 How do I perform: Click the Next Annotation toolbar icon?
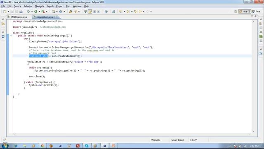click(x=121, y=12)
